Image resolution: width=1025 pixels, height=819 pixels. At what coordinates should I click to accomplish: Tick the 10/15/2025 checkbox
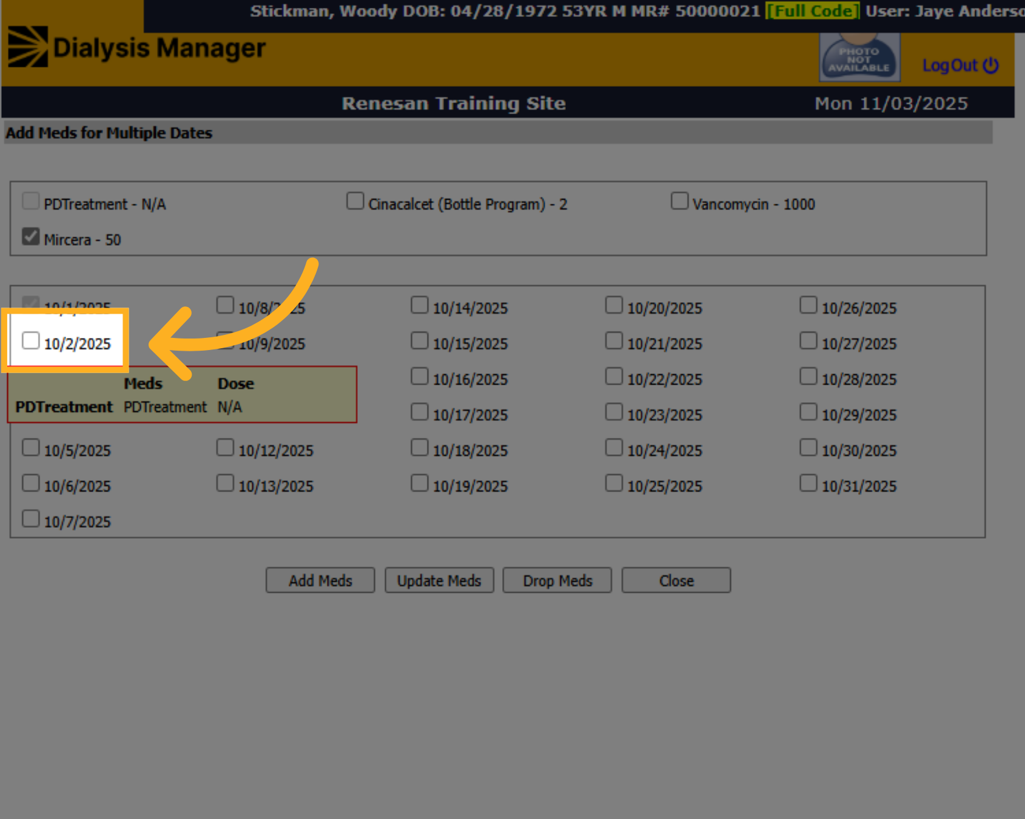(x=419, y=340)
